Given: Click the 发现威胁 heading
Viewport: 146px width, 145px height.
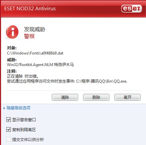Looking at the screenshot, I should coord(35,29).
